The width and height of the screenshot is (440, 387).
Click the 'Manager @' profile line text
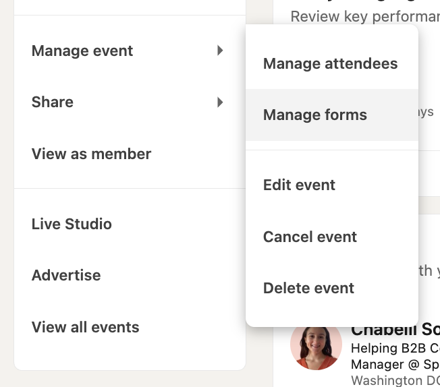(395, 365)
